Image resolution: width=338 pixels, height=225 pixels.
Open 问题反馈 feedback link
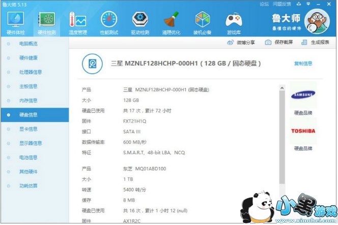coord(281,4)
